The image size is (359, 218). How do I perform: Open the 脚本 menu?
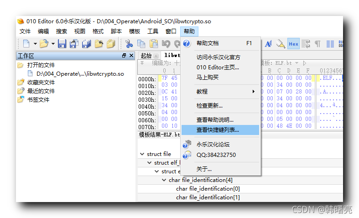point(116,31)
